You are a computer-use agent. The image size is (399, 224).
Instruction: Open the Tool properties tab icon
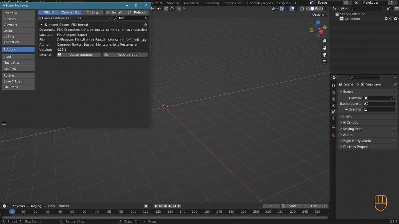click(x=333, y=85)
